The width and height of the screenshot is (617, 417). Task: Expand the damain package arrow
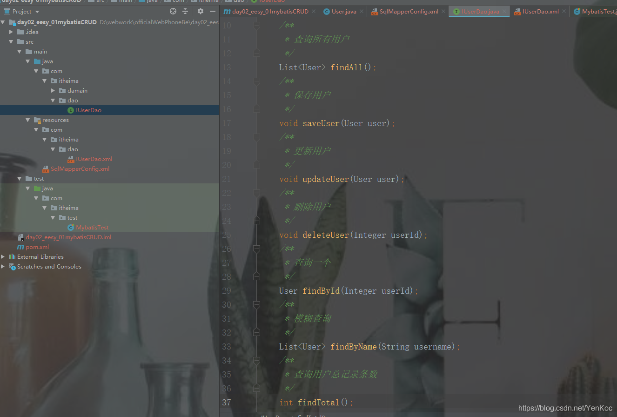pyautogui.click(x=54, y=91)
